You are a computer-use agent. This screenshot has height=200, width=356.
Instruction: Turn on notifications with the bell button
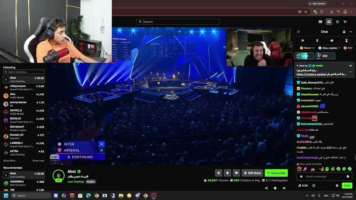click(x=228, y=173)
